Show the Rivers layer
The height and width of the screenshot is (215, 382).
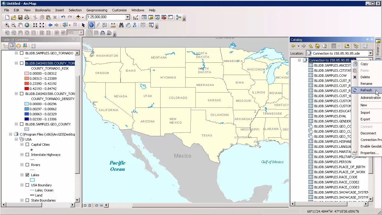[x=27, y=165]
